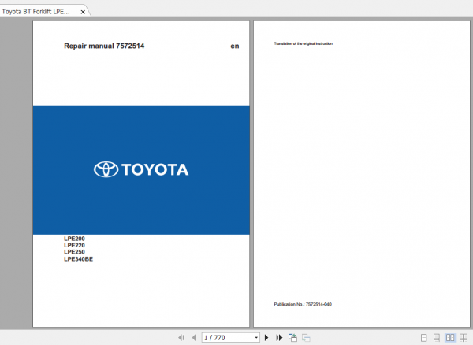Viewport: 473px width, 345px height.
Task: Switch to continuous facing layout
Action: pyautogui.click(x=464, y=338)
